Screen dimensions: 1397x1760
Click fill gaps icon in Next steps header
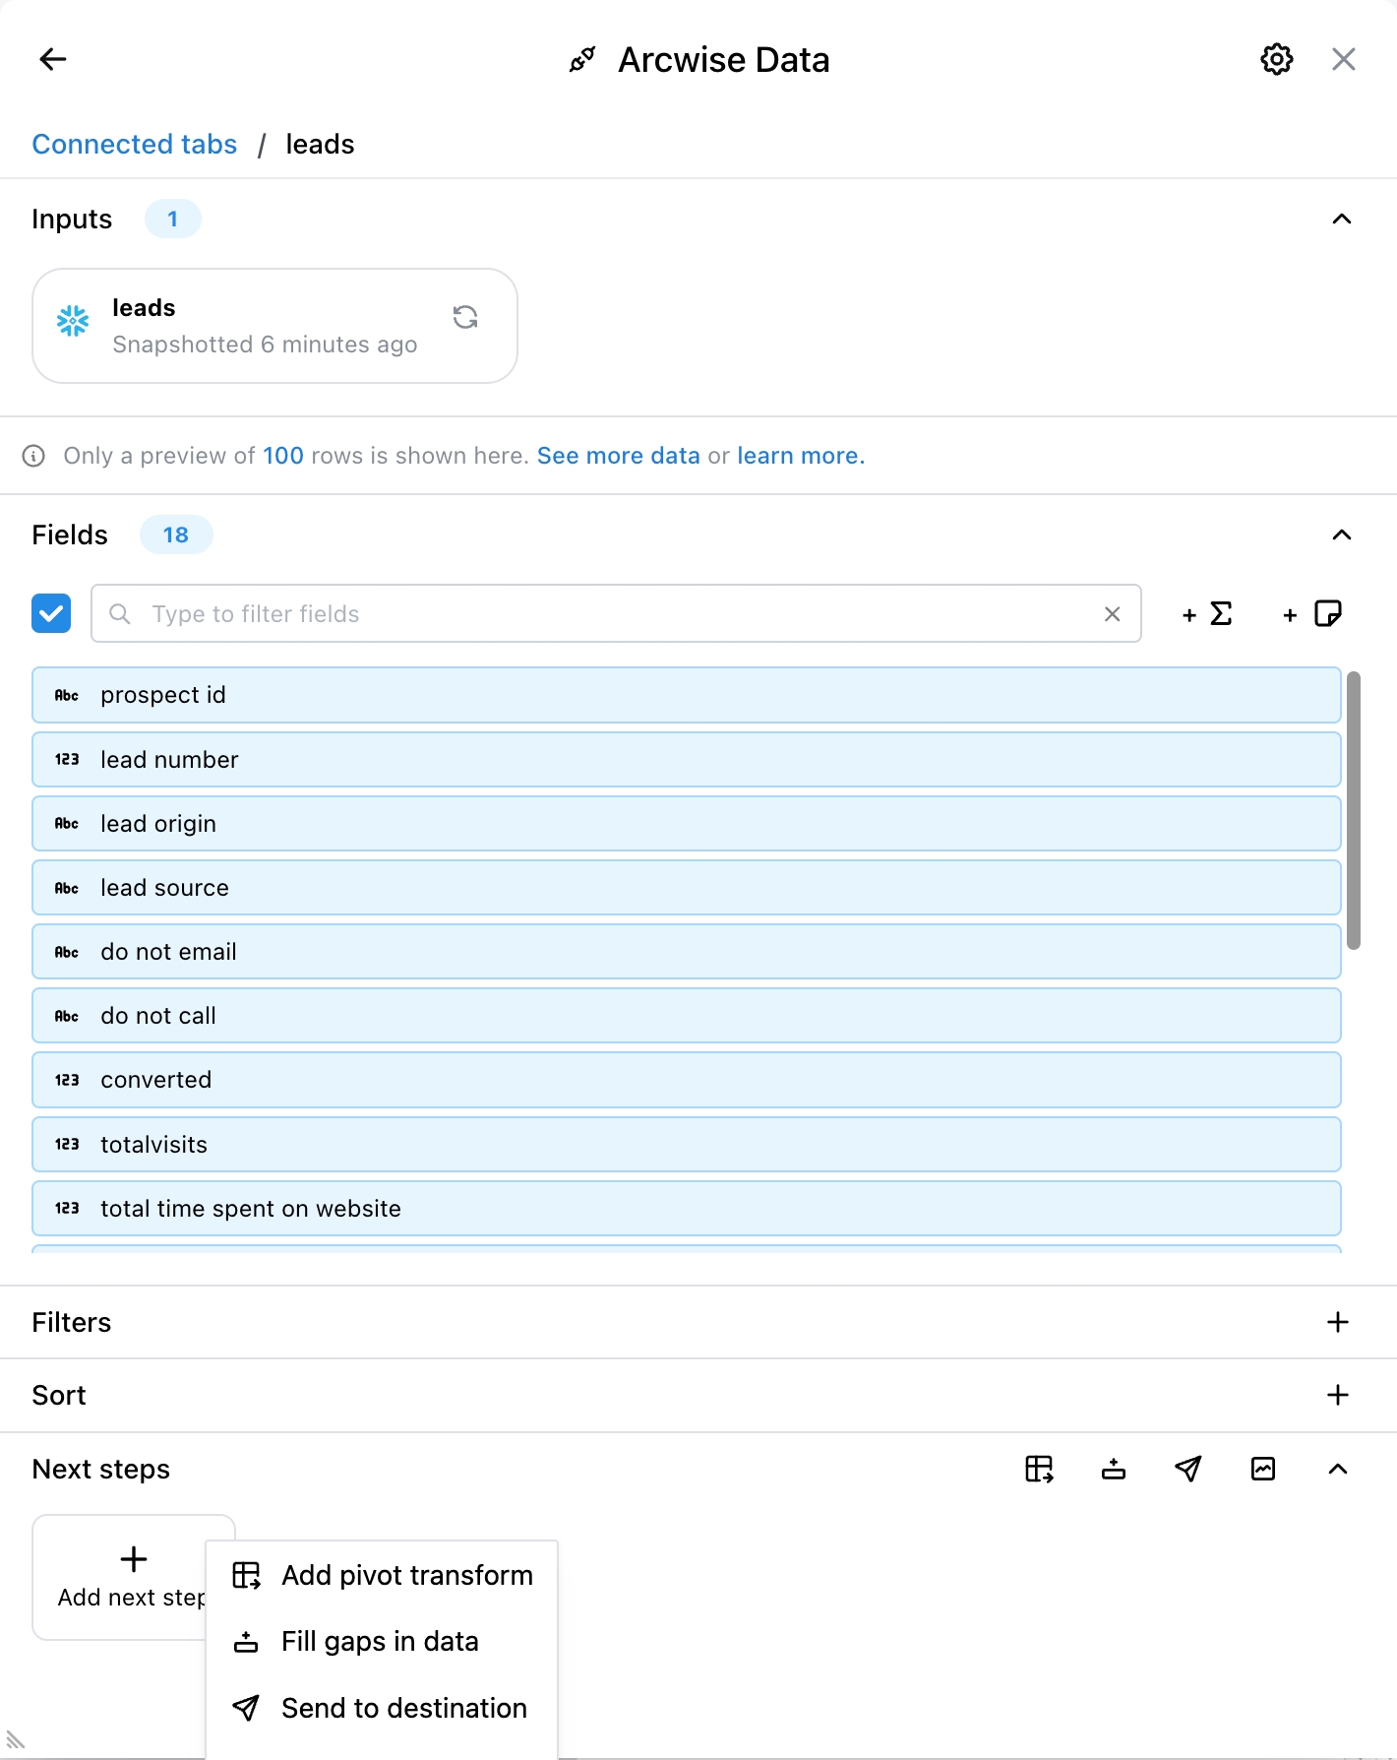[x=1114, y=1469]
